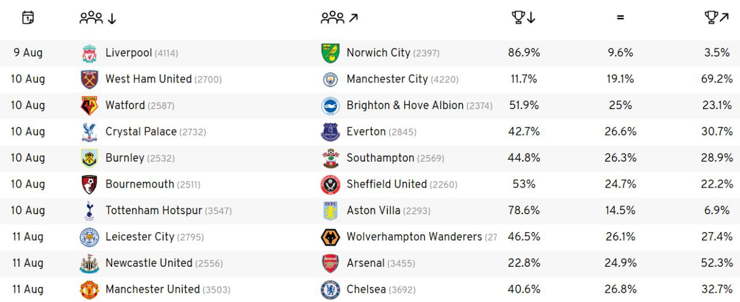Open the West Ham United team link

click(149, 79)
